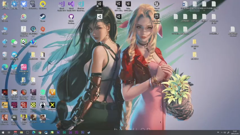Image resolution: width=240 pixels, height=135 pixels.
Task: Open the Recycle Bin
Action: [x=5, y=55]
